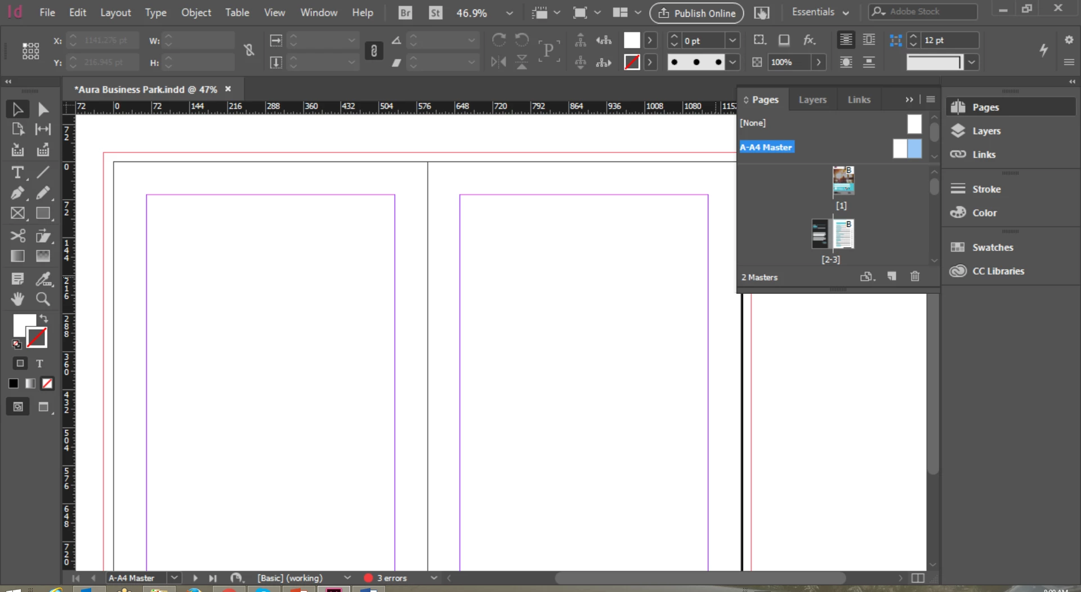The width and height of the screenshot is (1081, 592).
Task: Select the Pen tool
Action: pos(17,193)
